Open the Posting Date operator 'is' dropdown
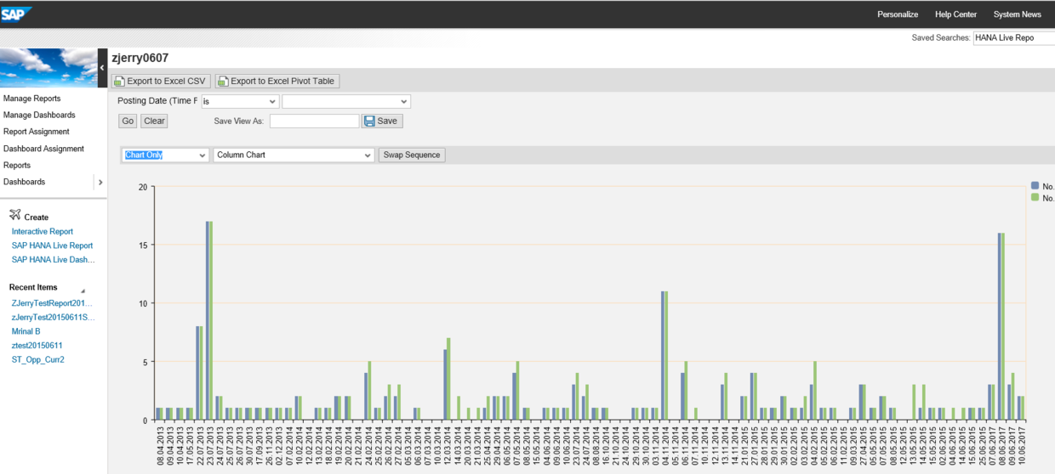 pyautogui.click(x=240, y=101)
